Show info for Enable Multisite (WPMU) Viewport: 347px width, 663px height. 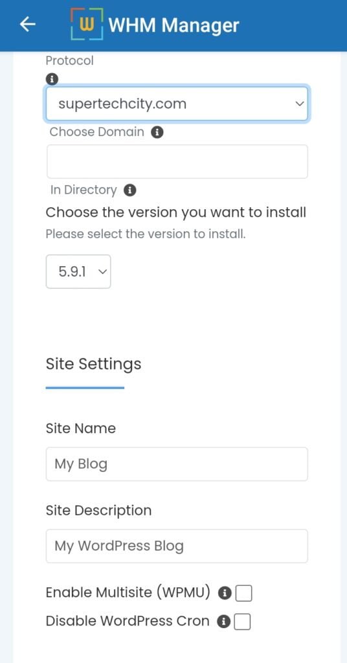tap(225, 593)
